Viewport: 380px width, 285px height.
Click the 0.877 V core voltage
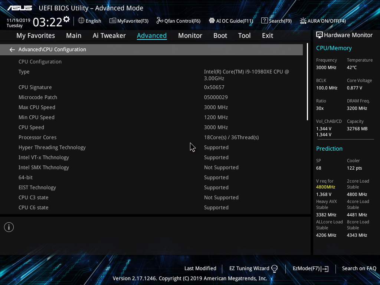pos(354,88)
